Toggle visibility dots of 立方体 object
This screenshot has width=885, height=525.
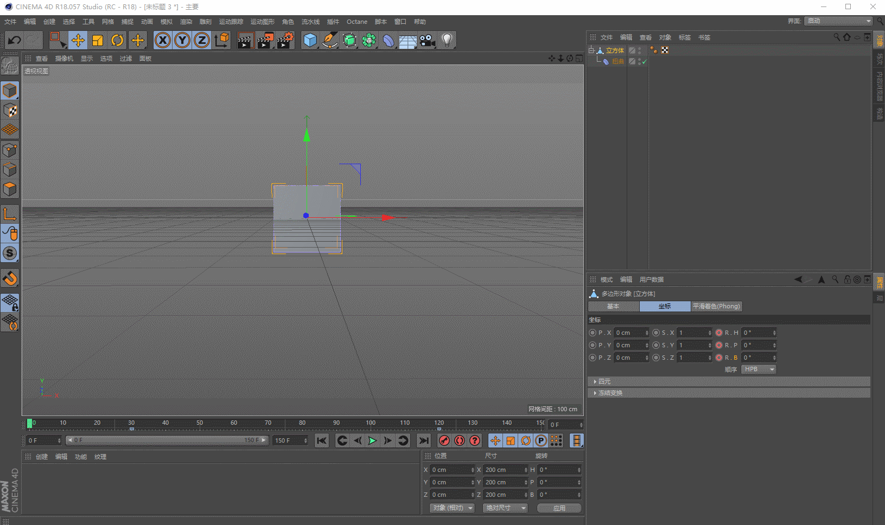[x=640, y=50]
